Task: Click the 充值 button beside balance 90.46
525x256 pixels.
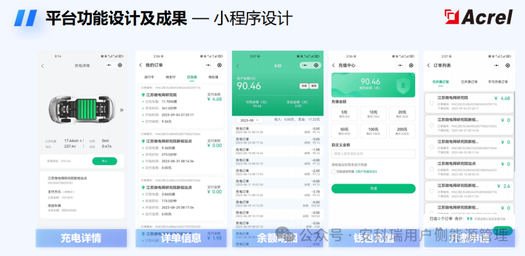Action: pos(304,86)
